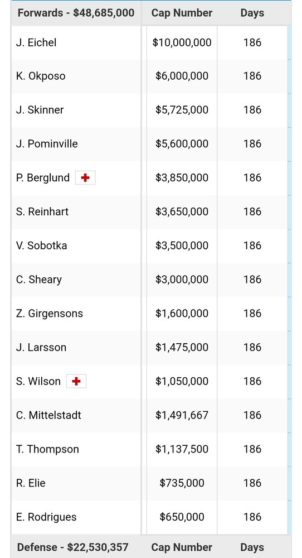Image resolution: width=302 pixels, height=558 pixels.
Task: Click the Defense - $22,530,357 section header
Action: (73, 547)
